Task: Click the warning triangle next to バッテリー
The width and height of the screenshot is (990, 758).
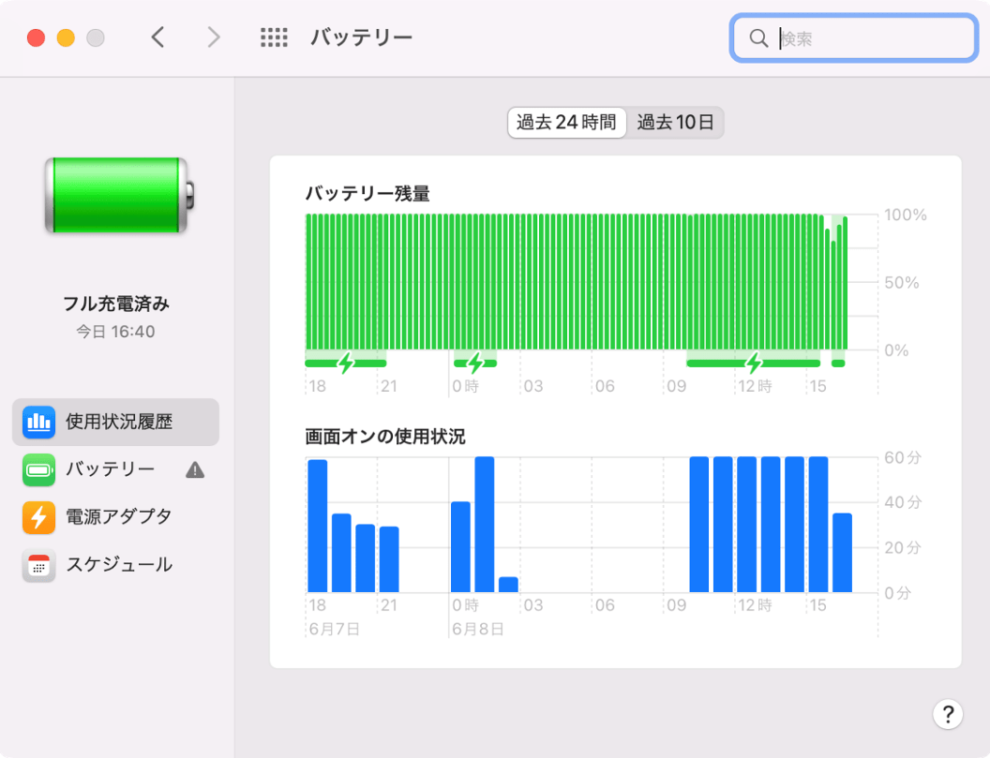Action: point(195,469)
